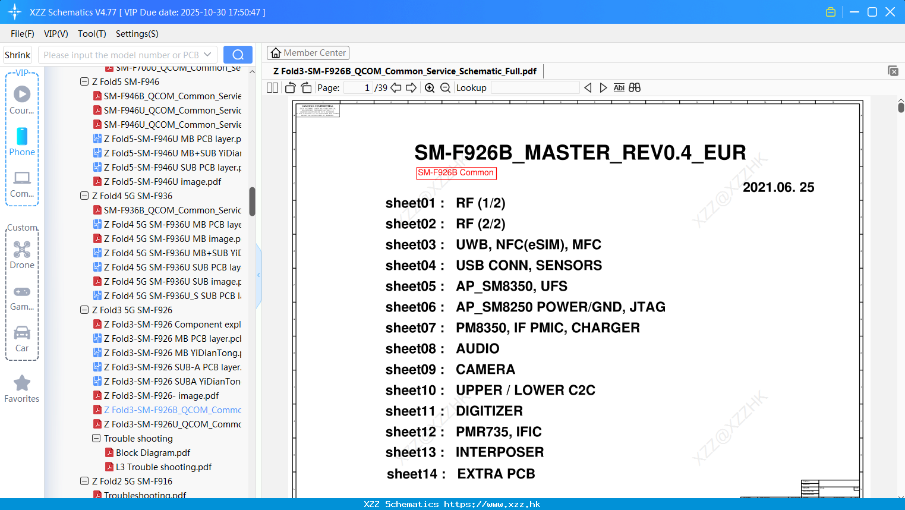Click the Shrink button
Viewport: 905px width, 510px height.
(17, 55)
